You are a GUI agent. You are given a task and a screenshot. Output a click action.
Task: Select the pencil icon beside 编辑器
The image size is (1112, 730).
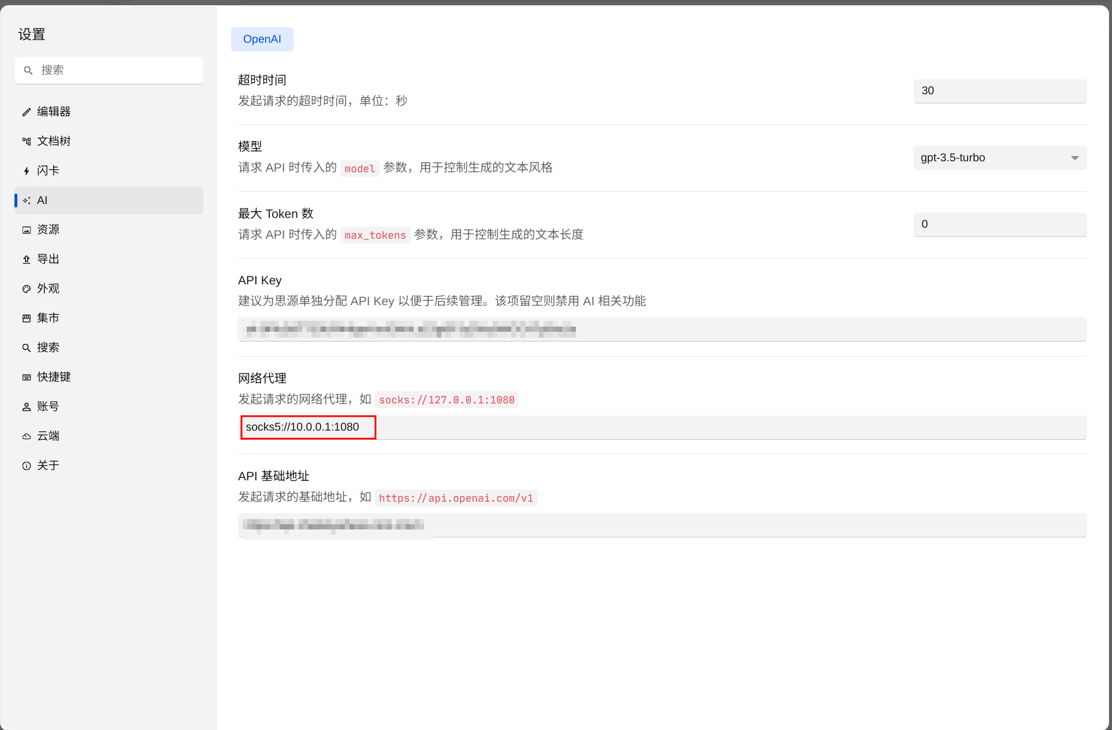(27, 112)
